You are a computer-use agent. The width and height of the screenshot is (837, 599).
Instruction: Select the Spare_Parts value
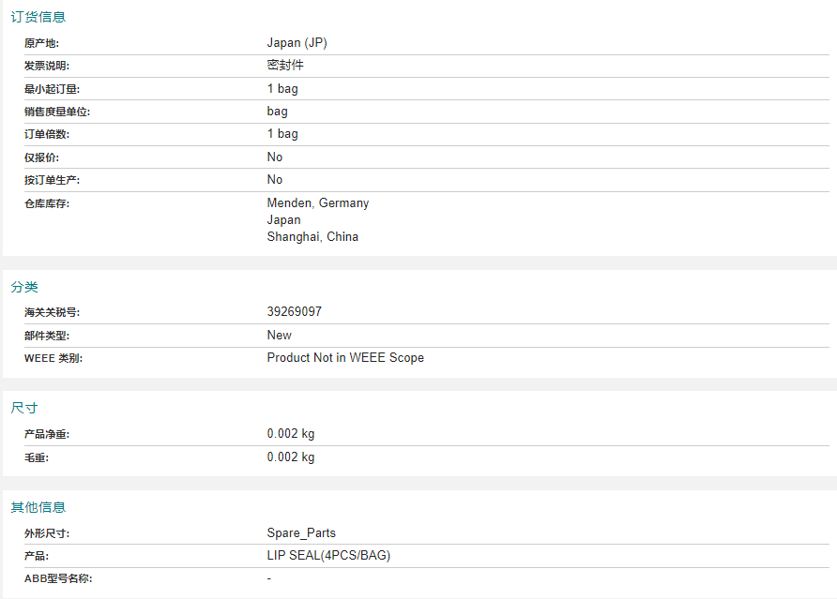pyautogui.click(x=301, y=532)
